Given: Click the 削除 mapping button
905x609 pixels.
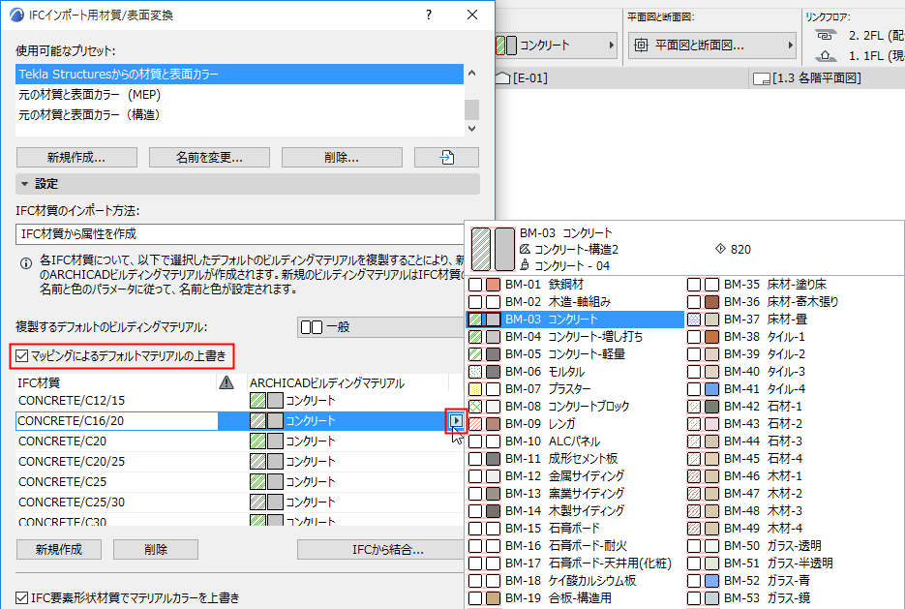Looking at the screenshot, I should click(x=156, y=549).
